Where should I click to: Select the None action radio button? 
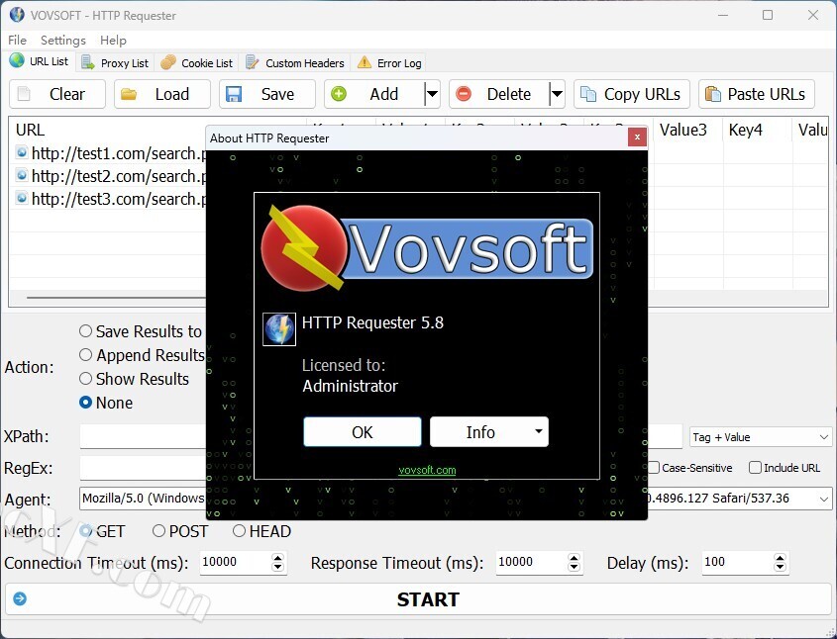point(85,403)
